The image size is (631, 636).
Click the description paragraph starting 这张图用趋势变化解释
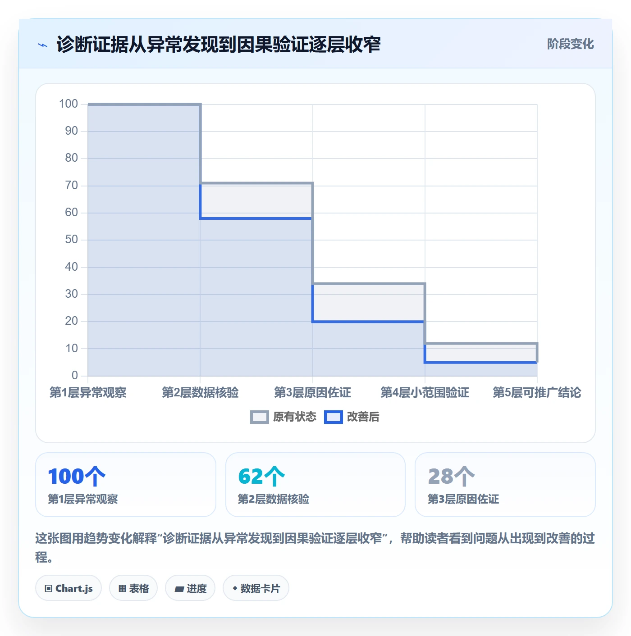point(315,547)
